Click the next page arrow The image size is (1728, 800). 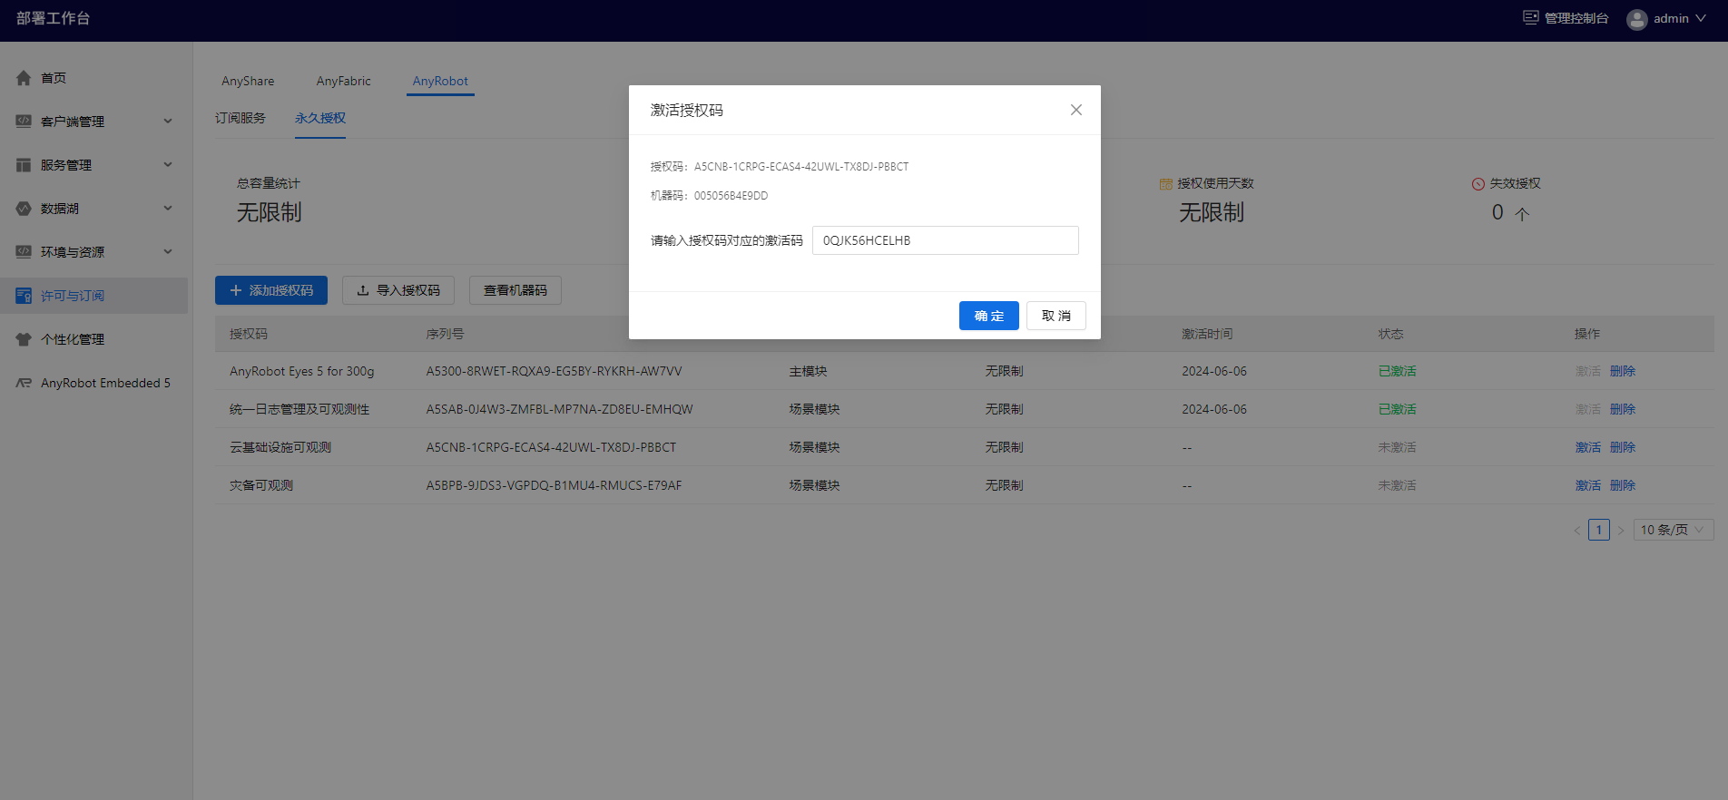[x=1621, y=530]
